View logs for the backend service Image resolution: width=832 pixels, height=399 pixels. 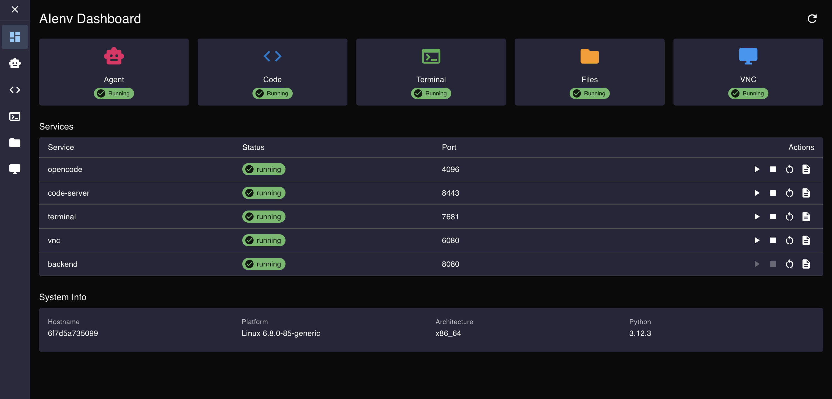pos(806,264)
